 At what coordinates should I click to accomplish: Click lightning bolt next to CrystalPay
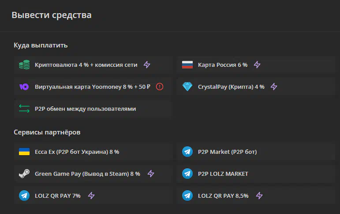[274, 87]
